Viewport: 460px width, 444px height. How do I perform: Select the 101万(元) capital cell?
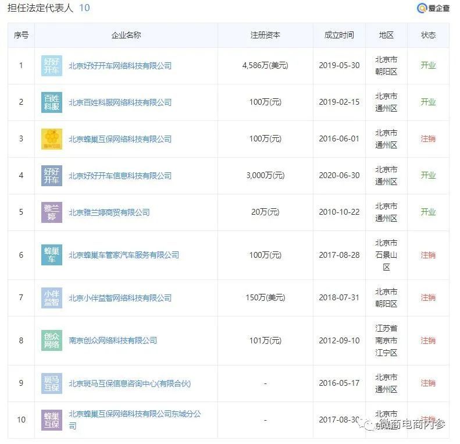click(265, 340)
